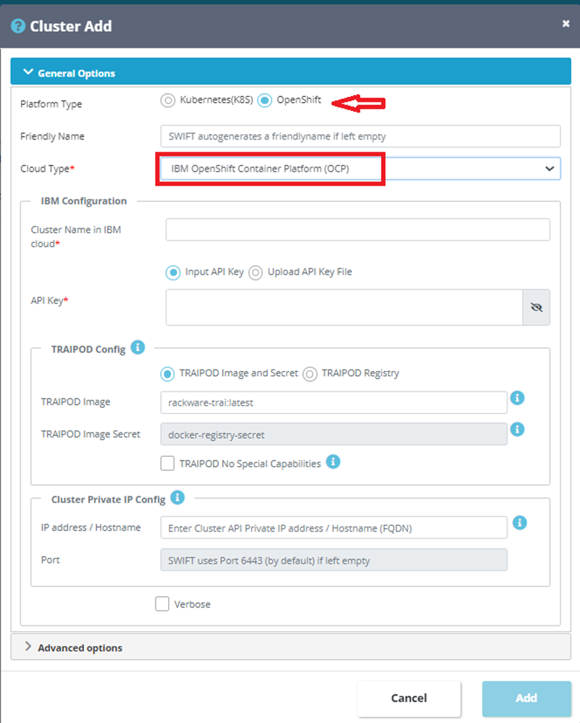Click the IP address / Hostname field
This screenshot has width=580, height=723.
pos(334,527)
